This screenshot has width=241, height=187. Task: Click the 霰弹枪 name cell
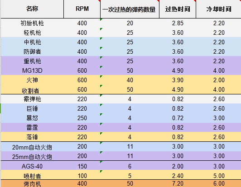(x=32, y=99)
